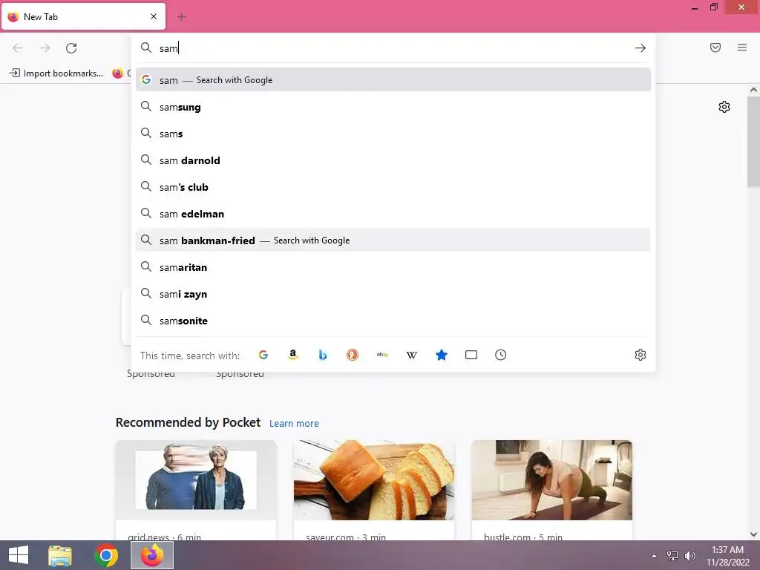Select the 'sam's club' suggestion
The image size is (760, 570).
[x=393, y=187]
